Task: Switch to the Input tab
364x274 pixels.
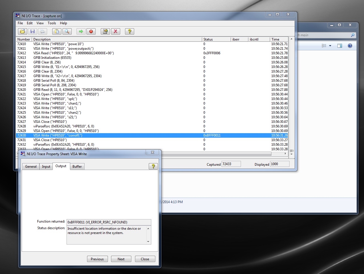Action: 46,167
